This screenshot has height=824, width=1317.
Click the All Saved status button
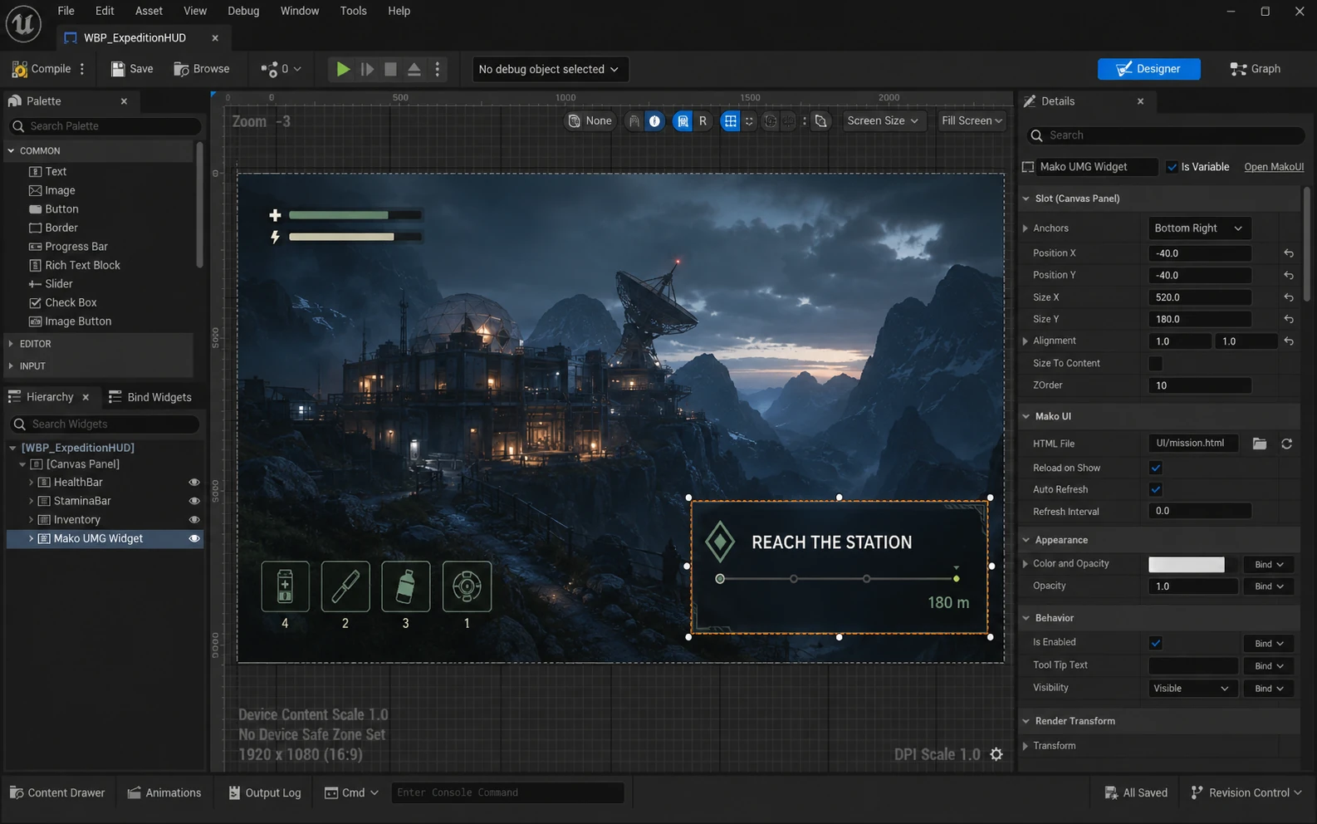1136,792
